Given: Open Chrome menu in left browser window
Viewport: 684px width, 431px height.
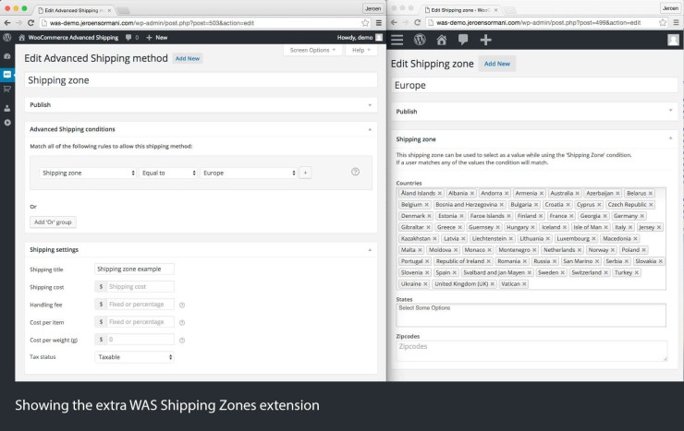Looking at the screenshot, I should tap(379, 23).
